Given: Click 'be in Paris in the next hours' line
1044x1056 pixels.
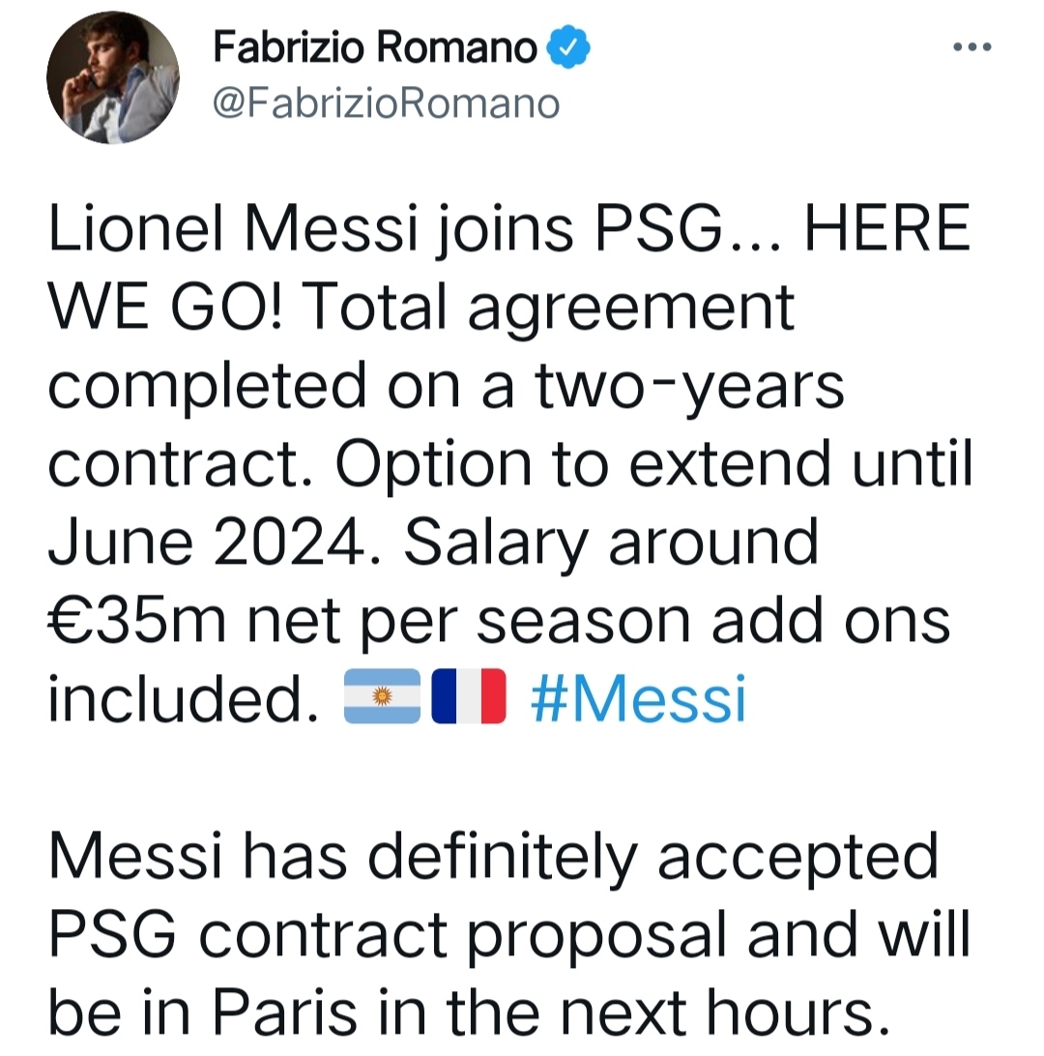Looking at the screenshot, I should tap(468, 1010).
